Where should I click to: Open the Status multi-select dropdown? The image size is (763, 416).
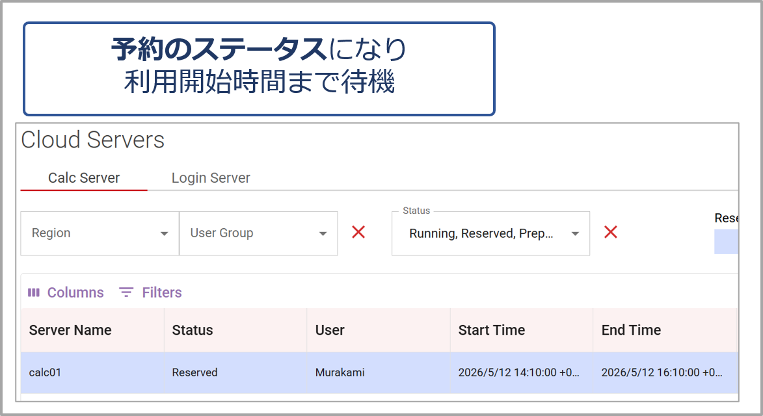490,233
